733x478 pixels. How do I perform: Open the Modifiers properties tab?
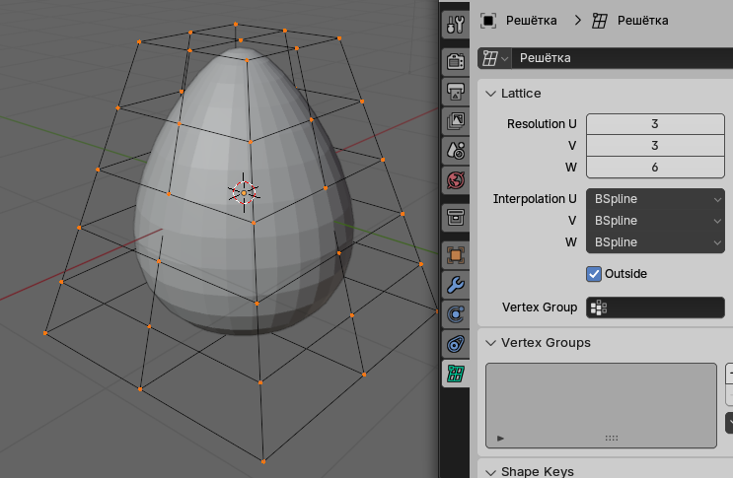pyautogui.click(x=456, y=285)
